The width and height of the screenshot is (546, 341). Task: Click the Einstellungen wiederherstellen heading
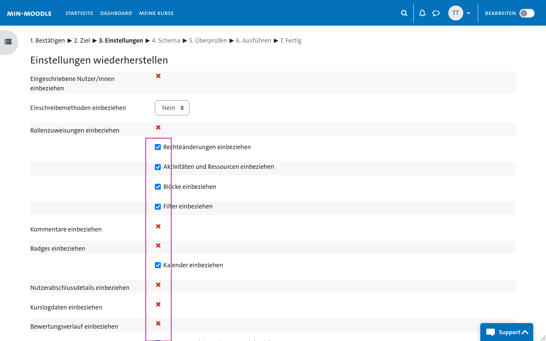point(99,60)
